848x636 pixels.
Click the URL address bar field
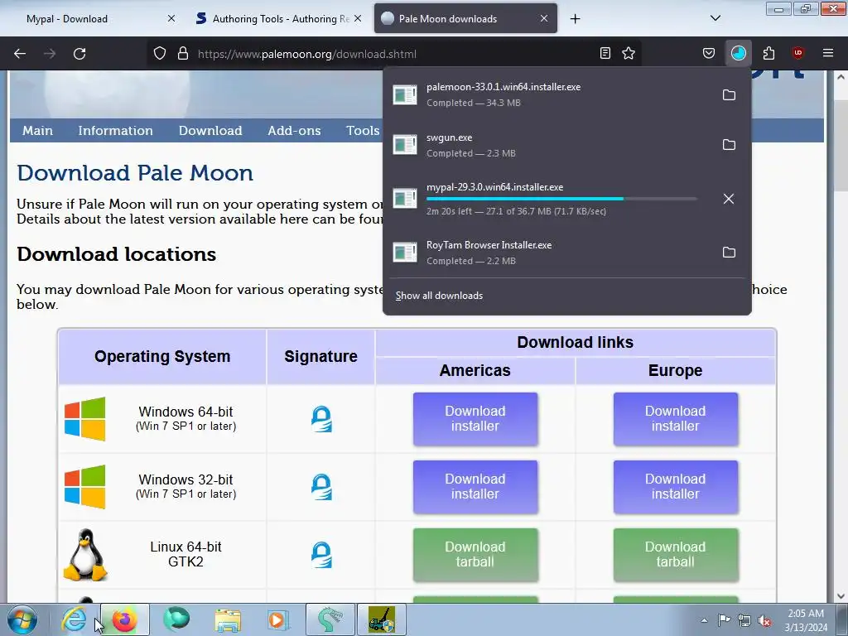tap(395, 54)
